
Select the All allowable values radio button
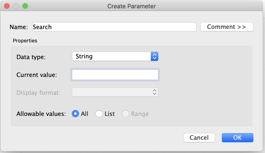tap(75, 114)
